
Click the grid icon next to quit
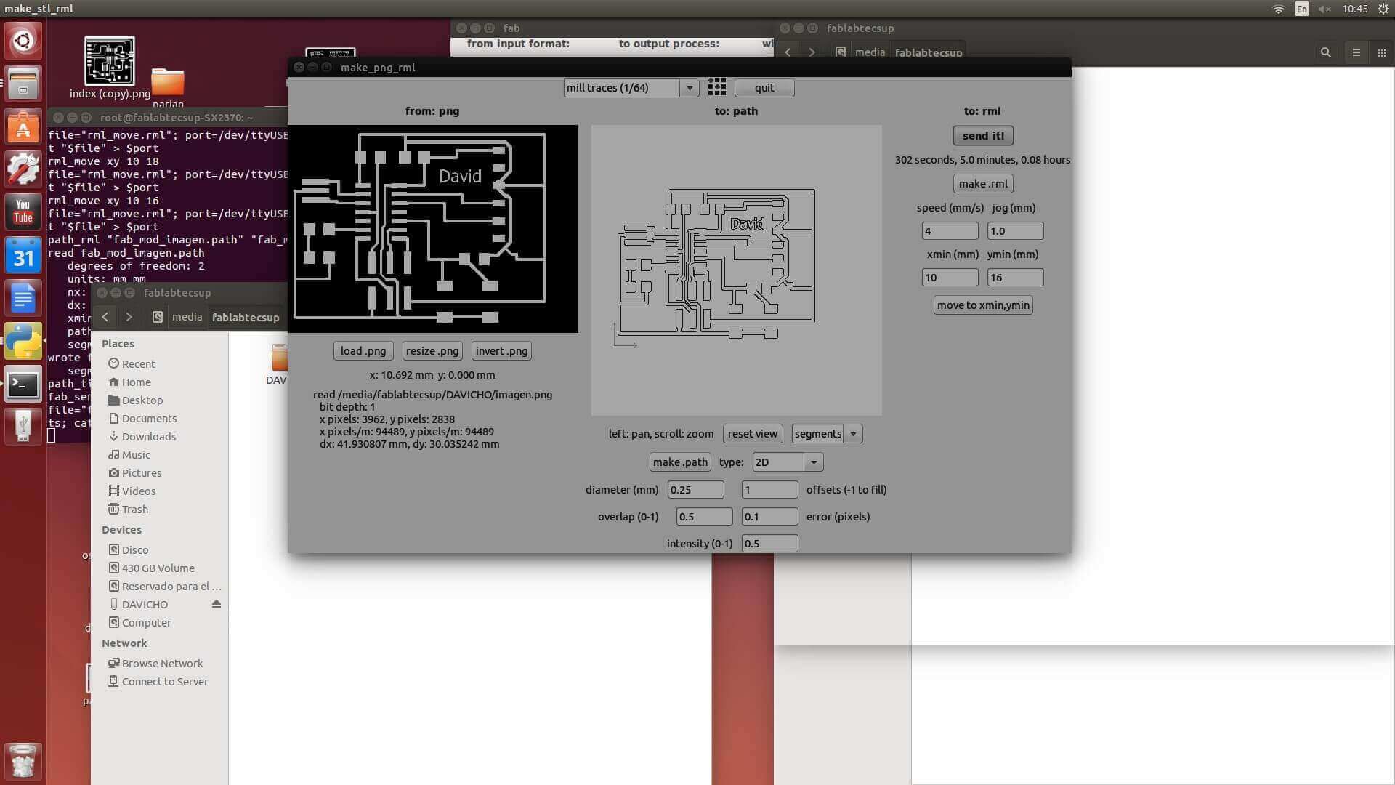click(716, 87)
